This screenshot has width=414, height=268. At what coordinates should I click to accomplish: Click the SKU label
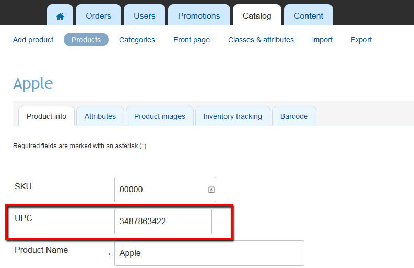23,186
